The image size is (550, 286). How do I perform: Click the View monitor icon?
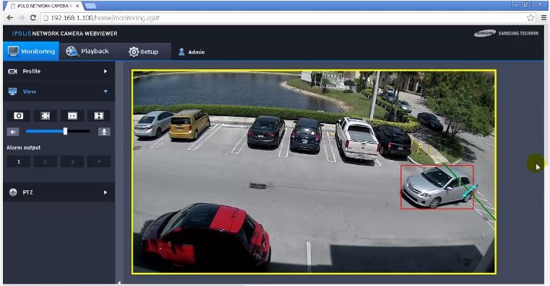coord(12,91)
